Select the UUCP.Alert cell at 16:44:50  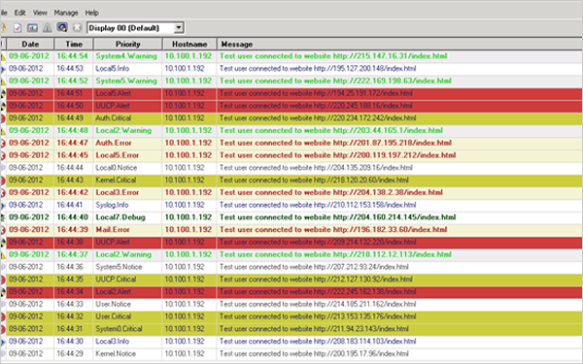pyautogui.click(x=127, y=106)
